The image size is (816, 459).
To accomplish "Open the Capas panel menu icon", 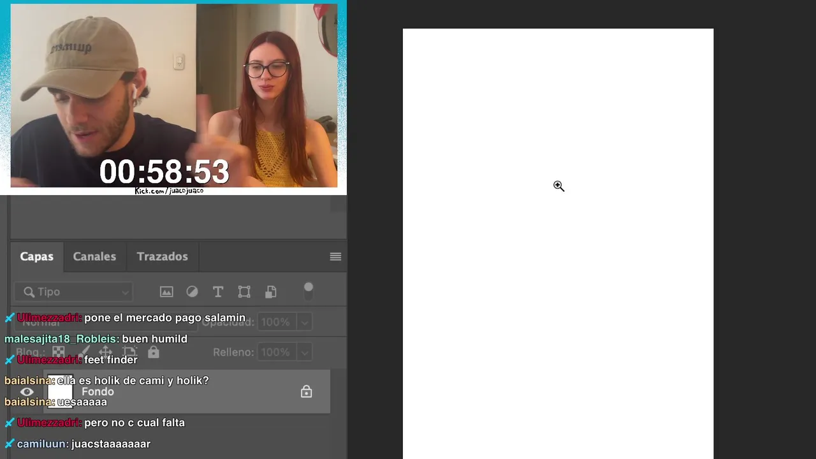I will click(335, 256).
